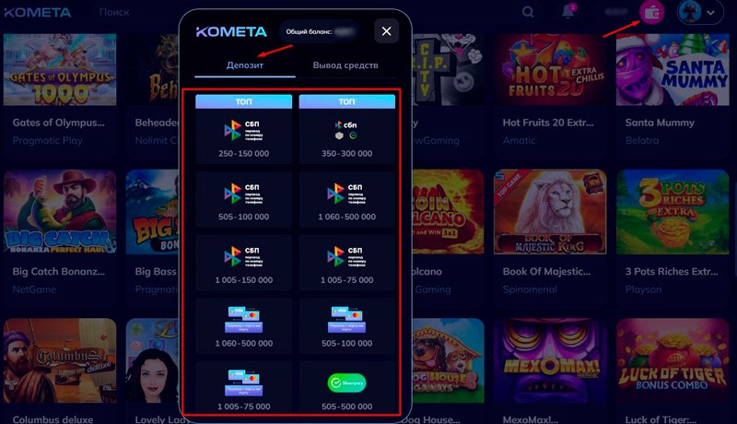Click the search magnifier icon

tap(528, 12)
